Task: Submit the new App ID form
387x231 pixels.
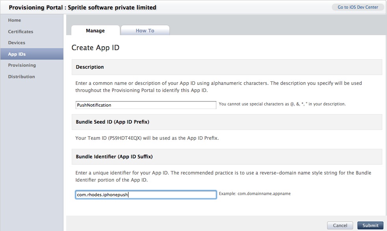Action: pyautogui.click(x=370, y=225)
